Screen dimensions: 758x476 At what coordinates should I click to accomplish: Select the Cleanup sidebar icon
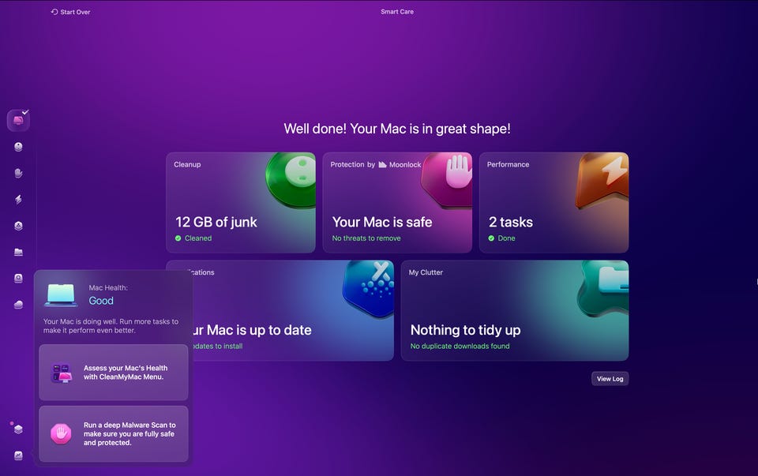18,147
